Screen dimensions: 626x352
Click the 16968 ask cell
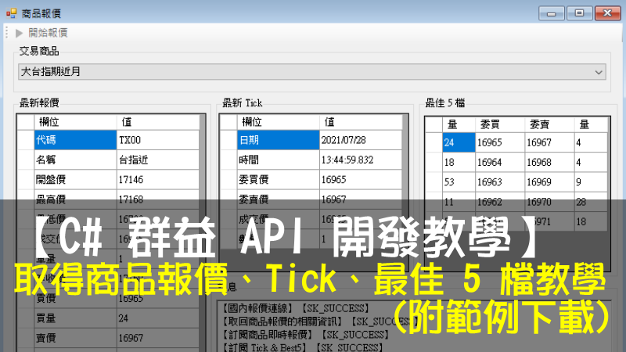click(x=549, y=163)
